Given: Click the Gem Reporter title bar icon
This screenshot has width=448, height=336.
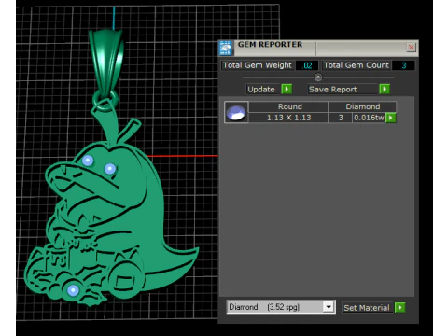Looking at the screenshot, I should [x=226, y=48].
